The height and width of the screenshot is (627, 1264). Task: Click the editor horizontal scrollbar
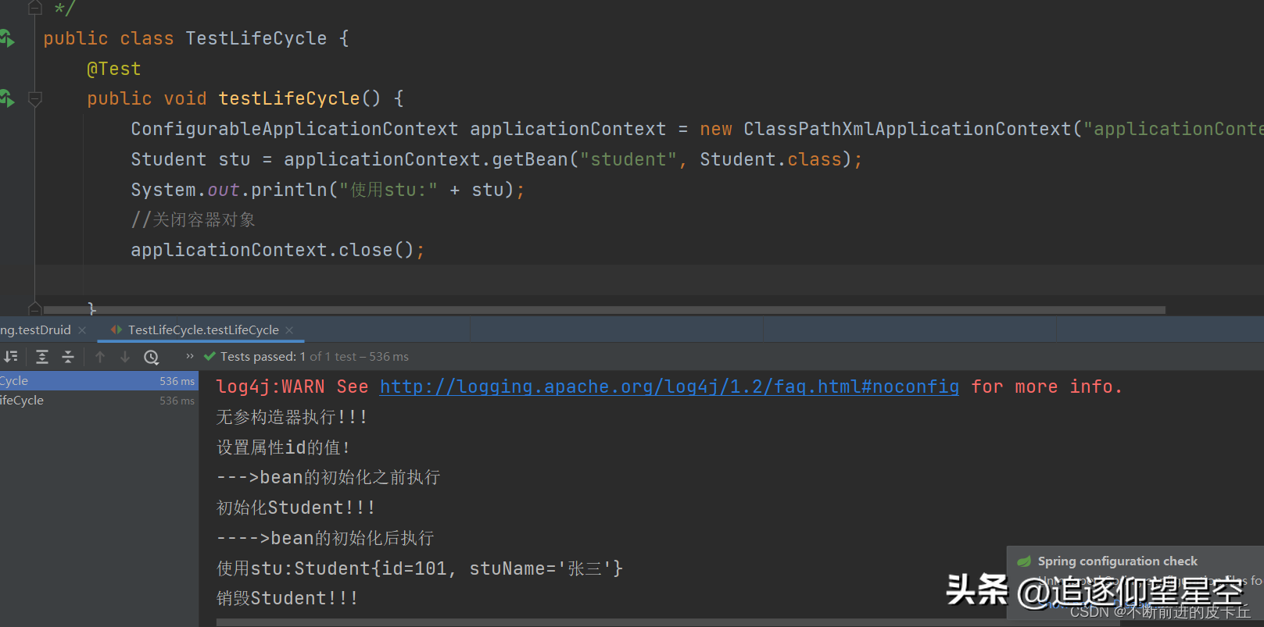tap(604, 310)
